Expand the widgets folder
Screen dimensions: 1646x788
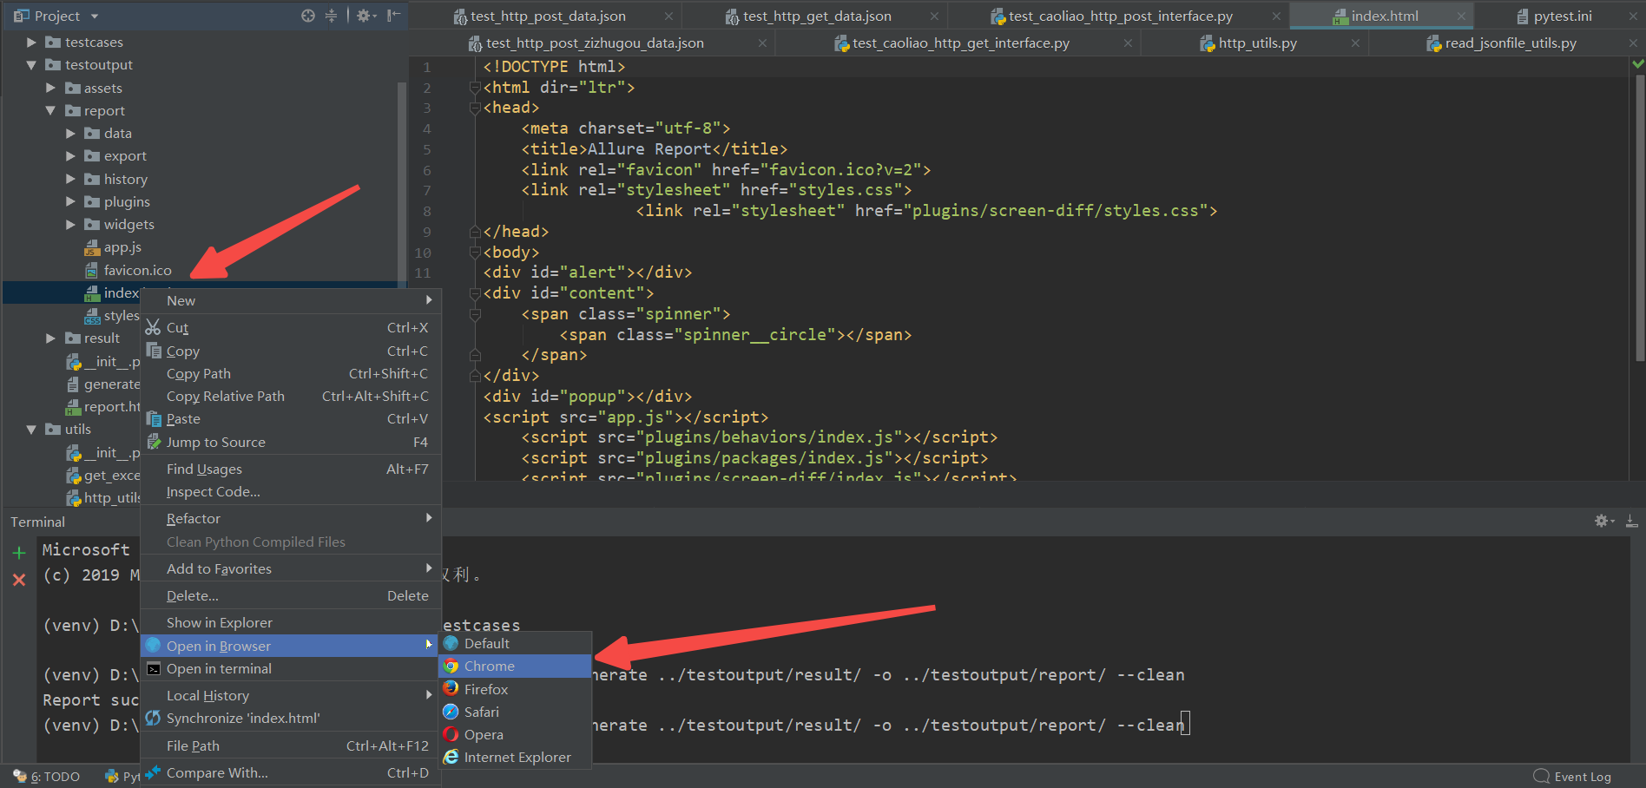[70, 224]
